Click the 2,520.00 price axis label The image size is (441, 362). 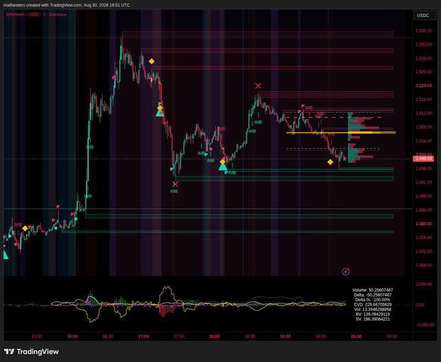(x=423, y=85)
